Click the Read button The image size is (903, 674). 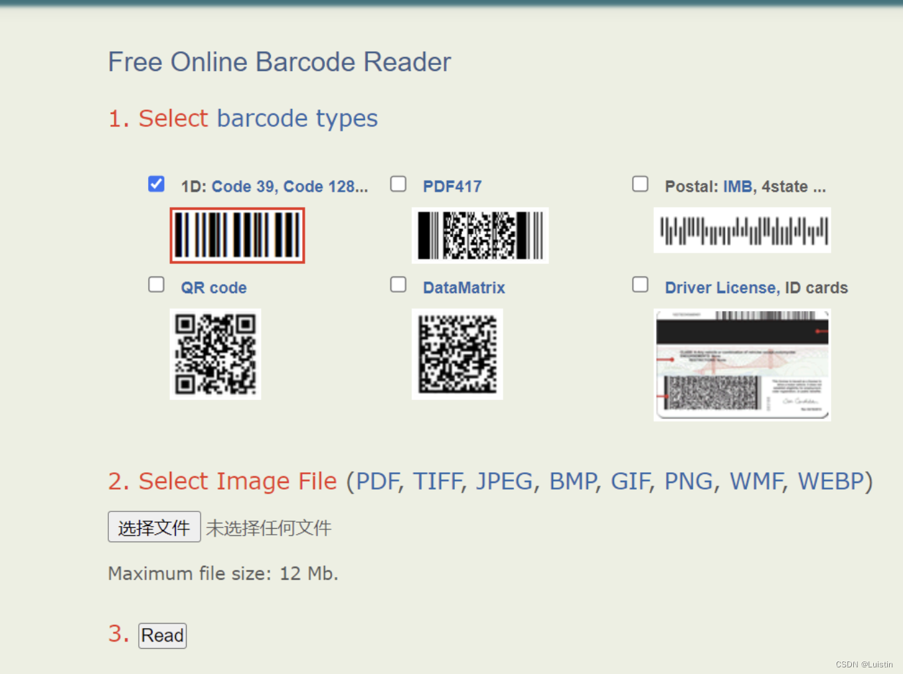163,636
